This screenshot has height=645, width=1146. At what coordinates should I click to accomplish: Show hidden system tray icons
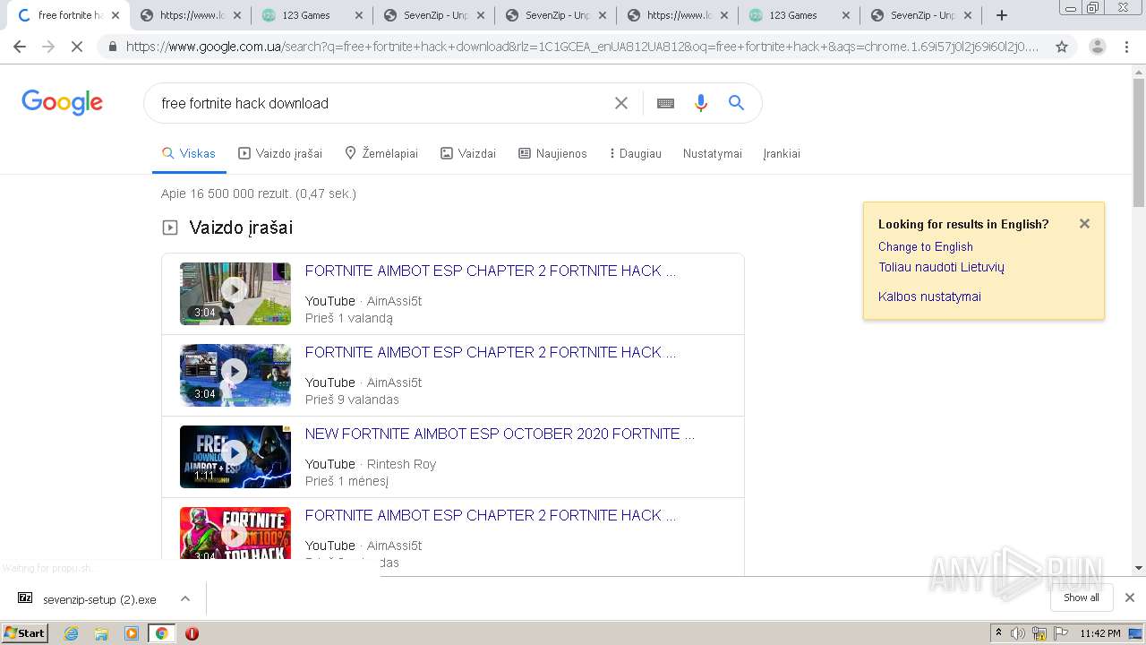pos(998,633)
